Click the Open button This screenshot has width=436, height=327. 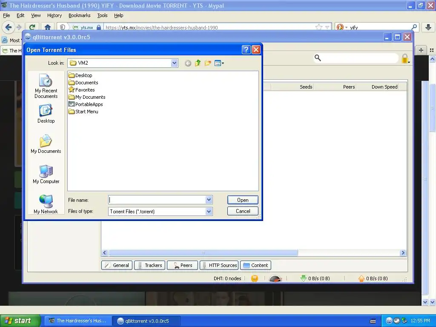tap(243, 200)
